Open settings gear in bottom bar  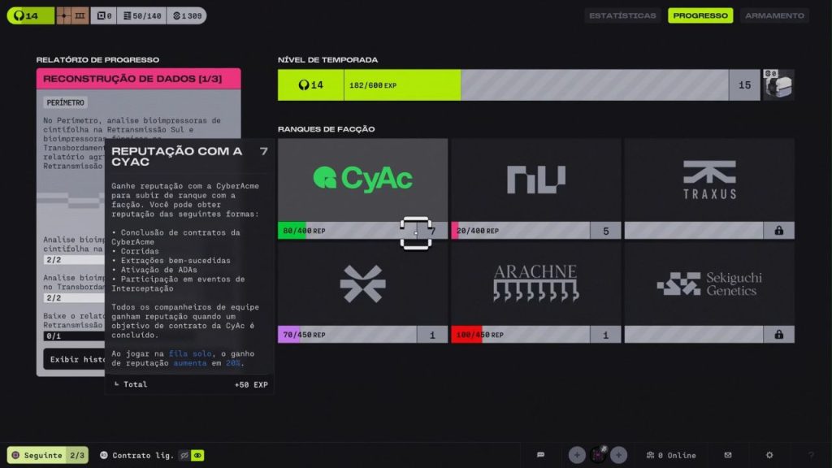tap(769, 455)
